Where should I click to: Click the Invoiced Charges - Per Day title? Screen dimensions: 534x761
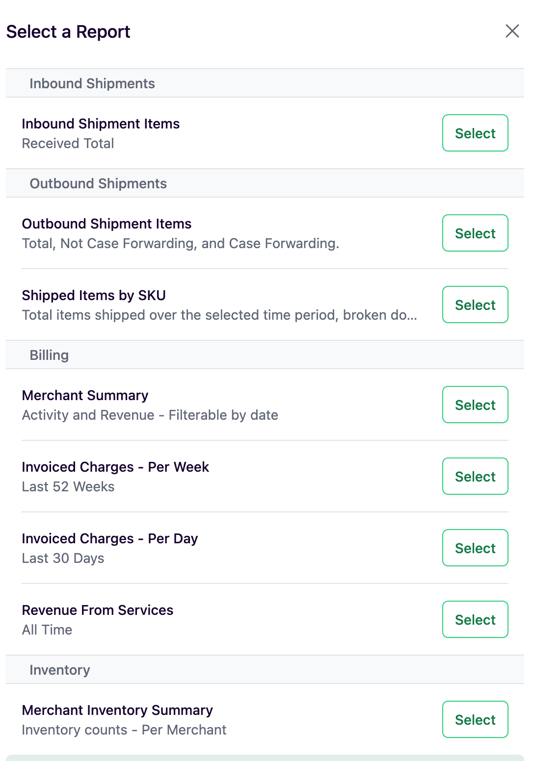point(109,538)
